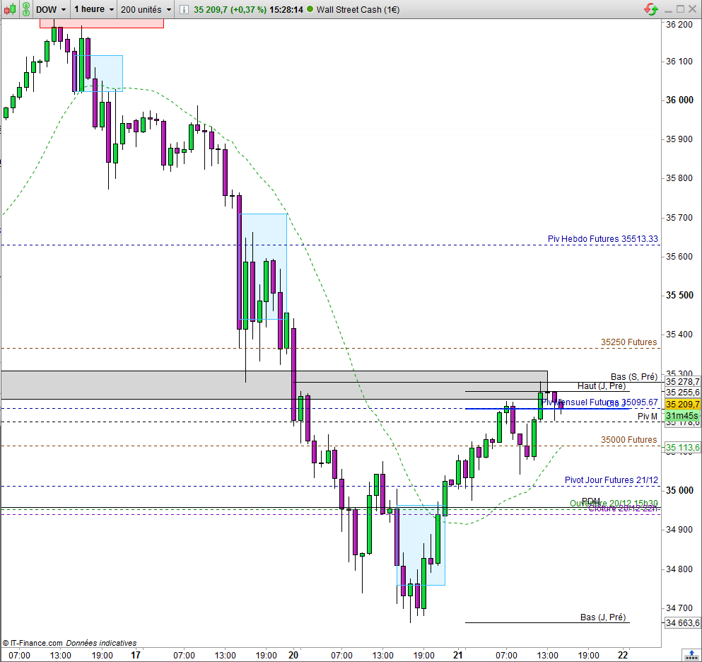Click the green 31m45s countdown label

point(682,416)
